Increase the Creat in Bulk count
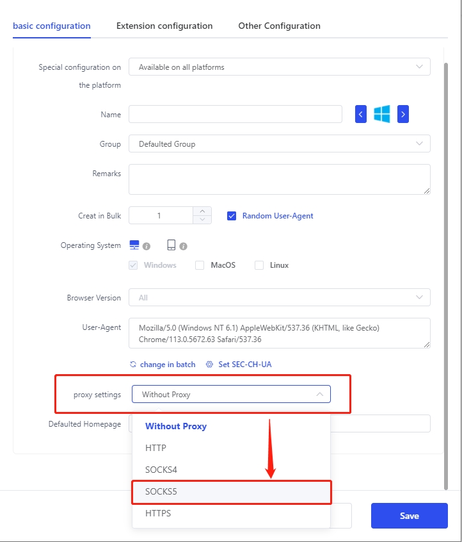 coord(202,211)
